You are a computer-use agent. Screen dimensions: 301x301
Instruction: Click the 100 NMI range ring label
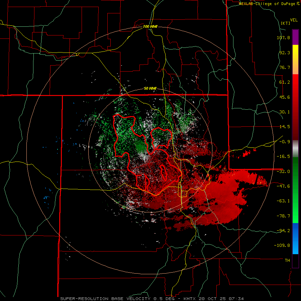(150, 26)
